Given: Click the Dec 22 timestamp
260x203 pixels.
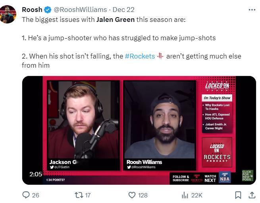Looking at the screenshot, I should click(123, 10).
